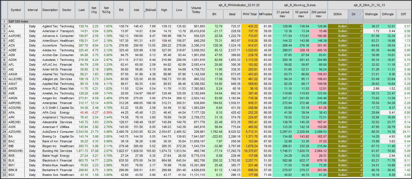The image size is (412, 179).
Task: Click the Adobe Inc description cell
Action: [x=50, y=50]
